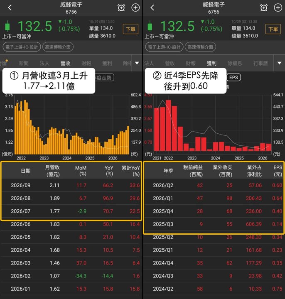Select 日期 column header
Image resolution: width=285 pixels, height=299 pixels.
click(26, 171)
